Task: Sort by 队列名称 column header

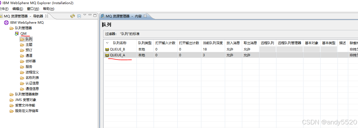Action: pos(120,43)
